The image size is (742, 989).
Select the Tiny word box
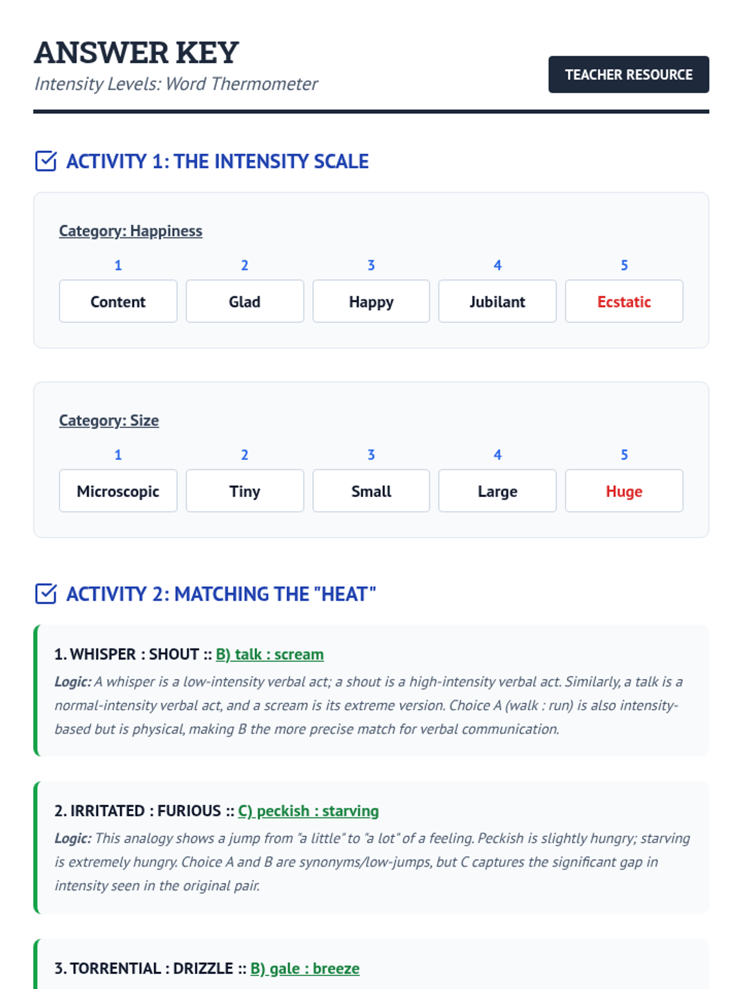point(245,491)
